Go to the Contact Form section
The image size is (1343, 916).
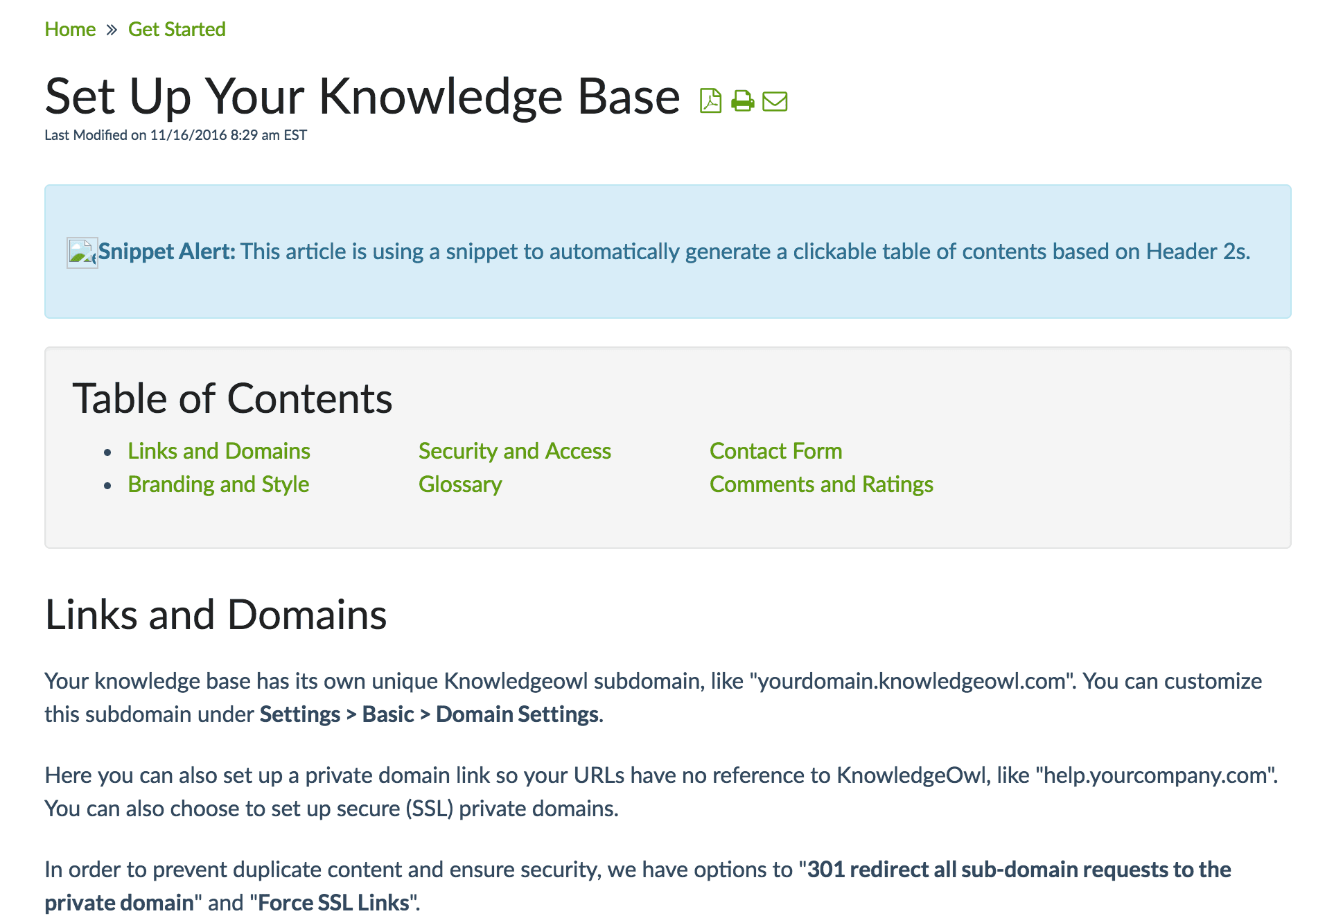coord(775,451)
